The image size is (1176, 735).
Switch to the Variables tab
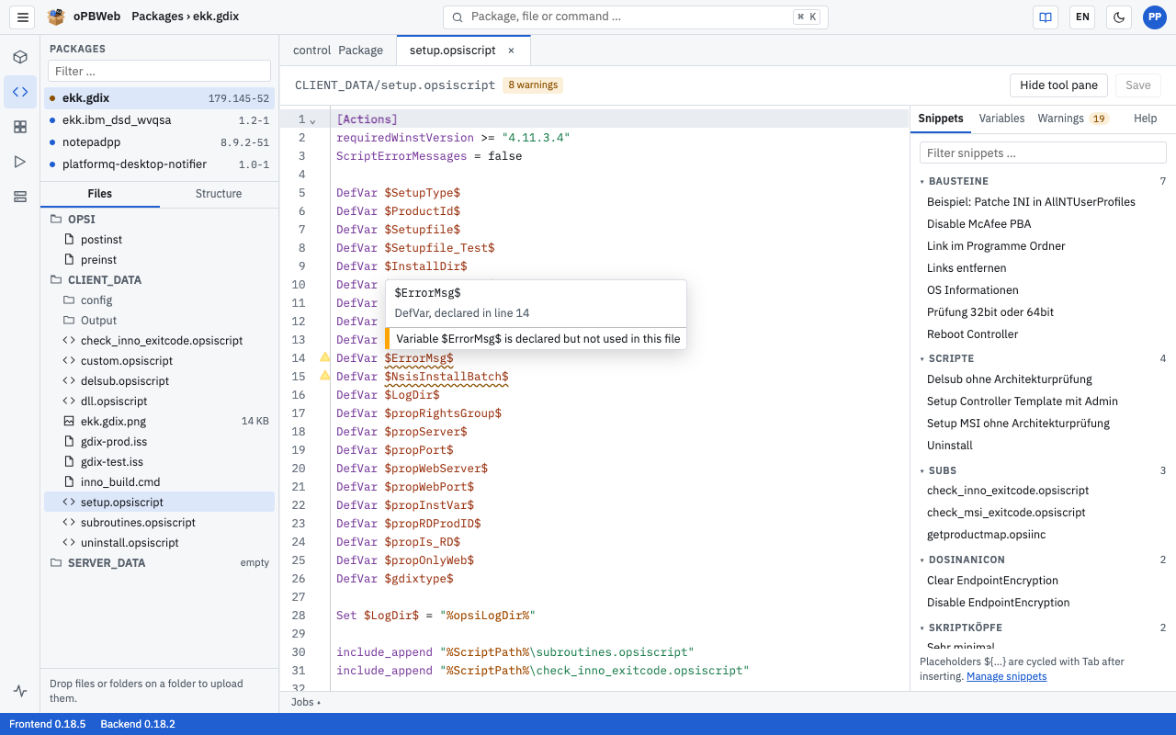(1001, 119)
